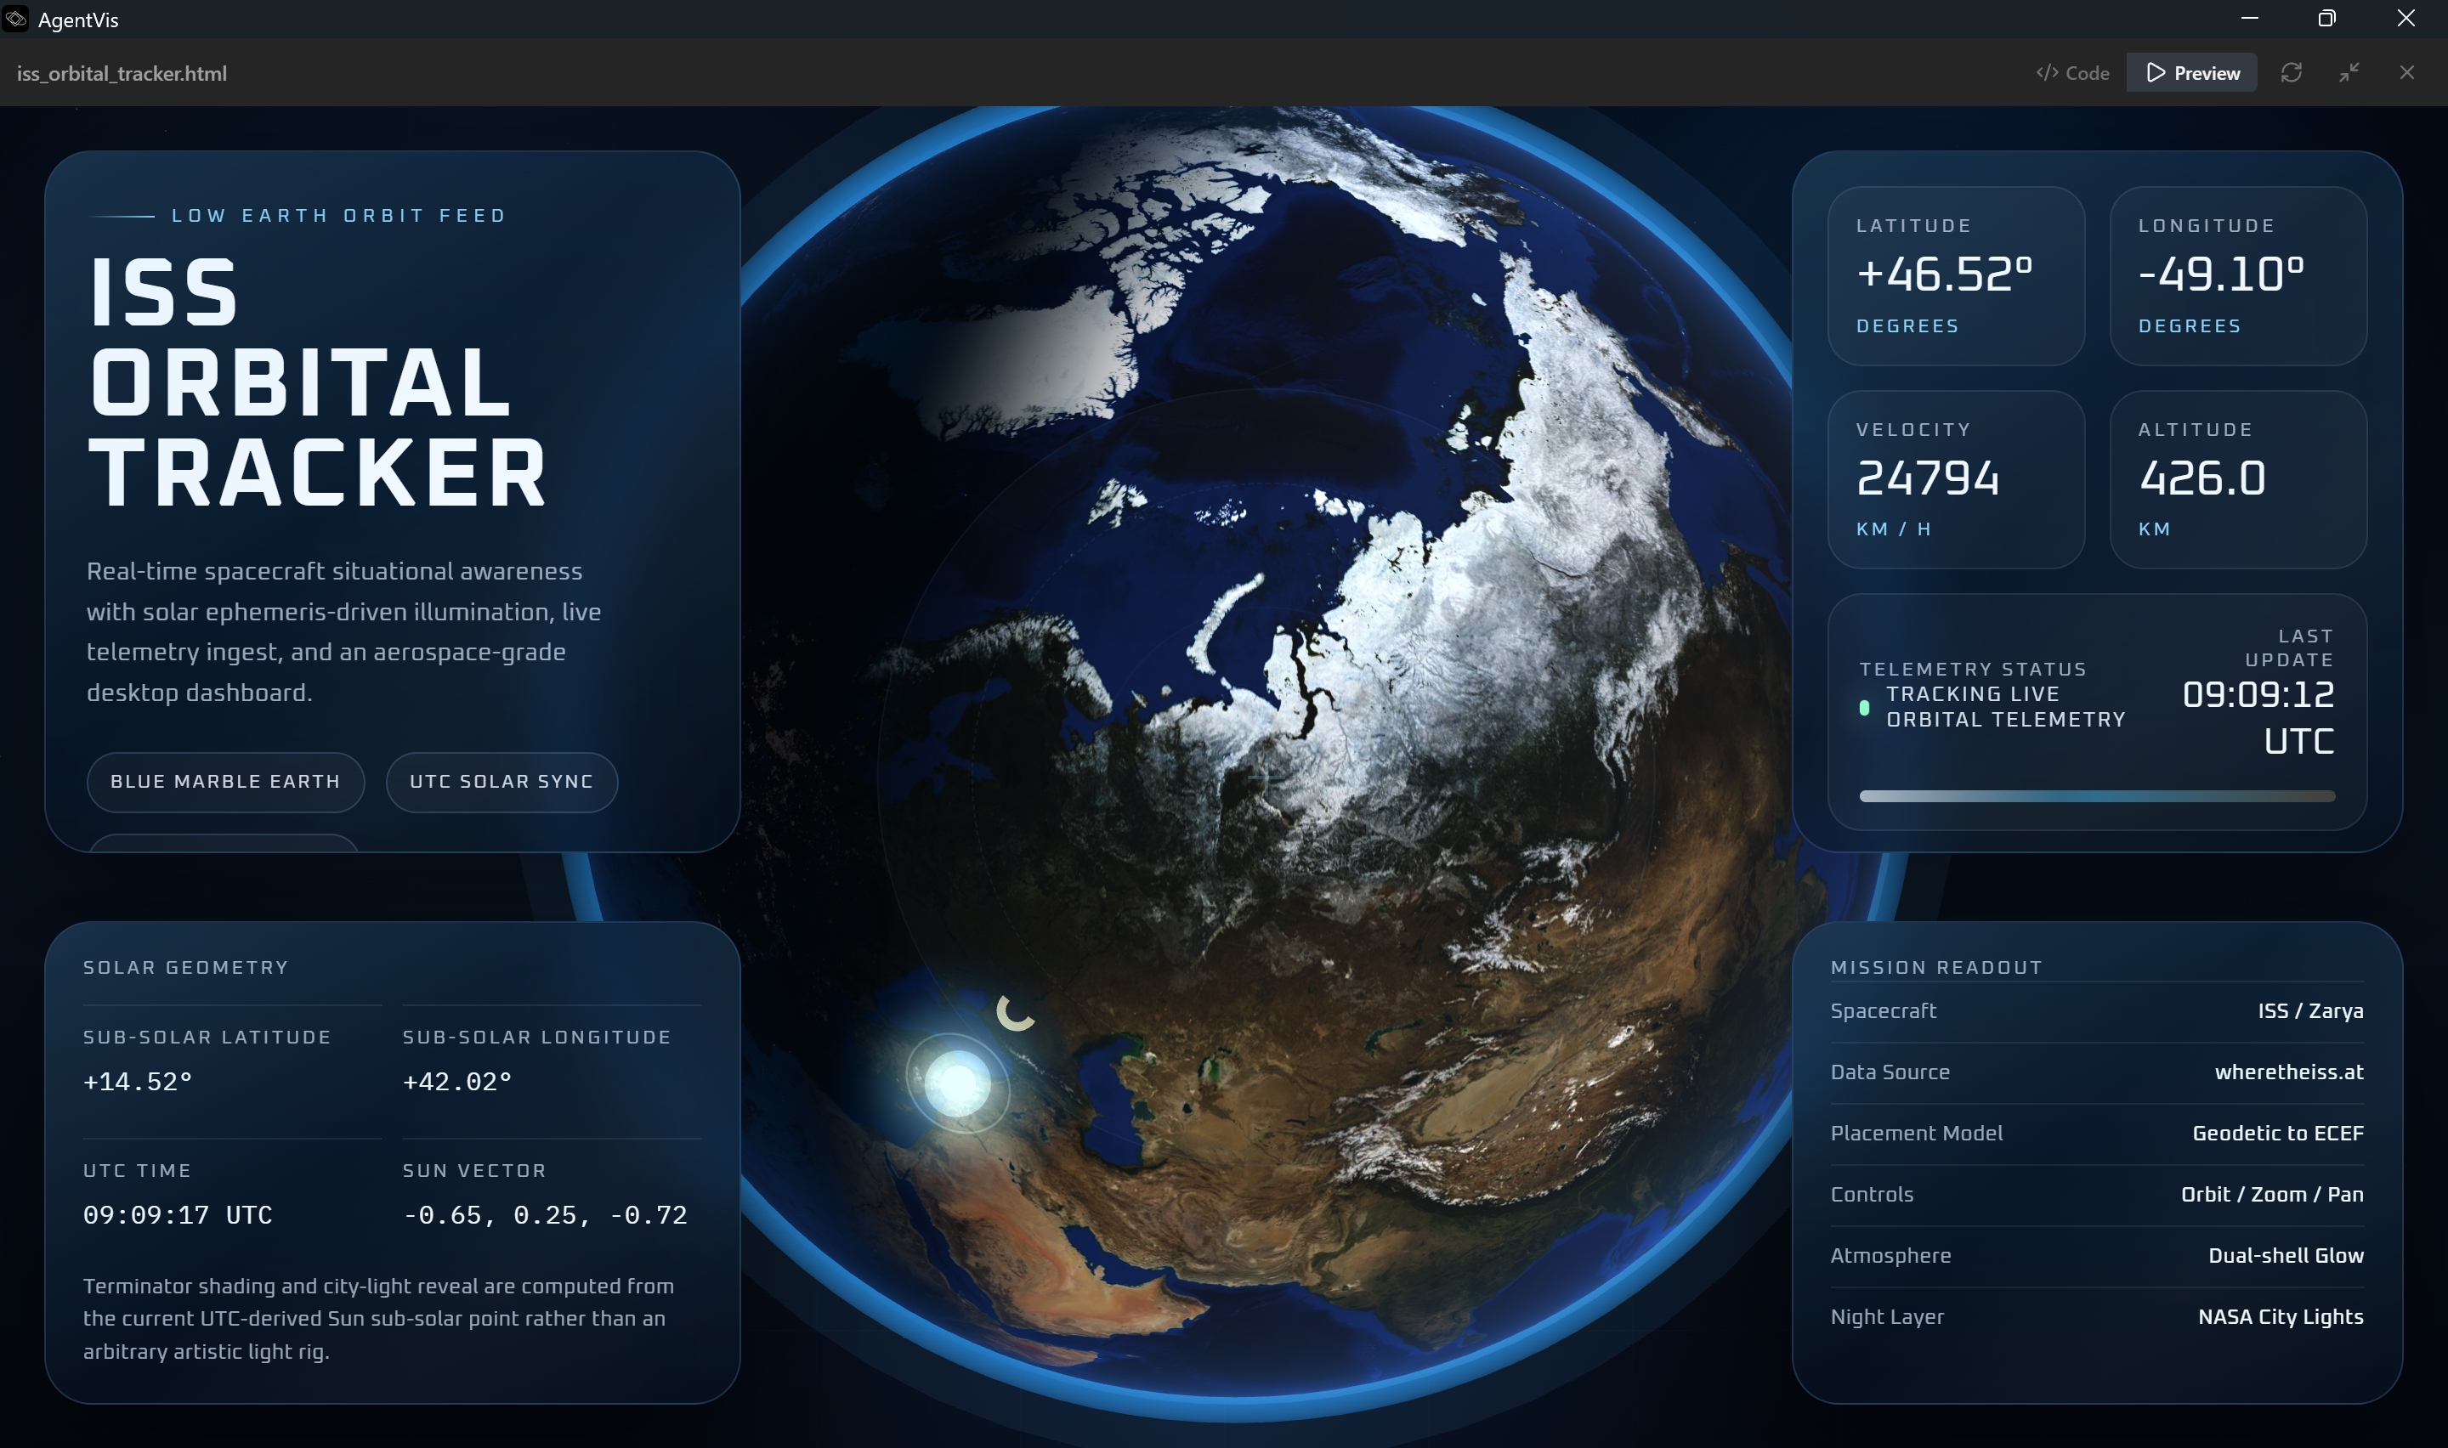Click the sub-solar latitude value +14.52°
Screen dimensions: 2448x1448
[x=138, y=1081]
